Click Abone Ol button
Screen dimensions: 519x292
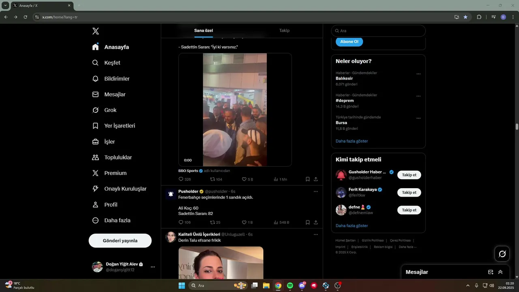pos(349,42)
